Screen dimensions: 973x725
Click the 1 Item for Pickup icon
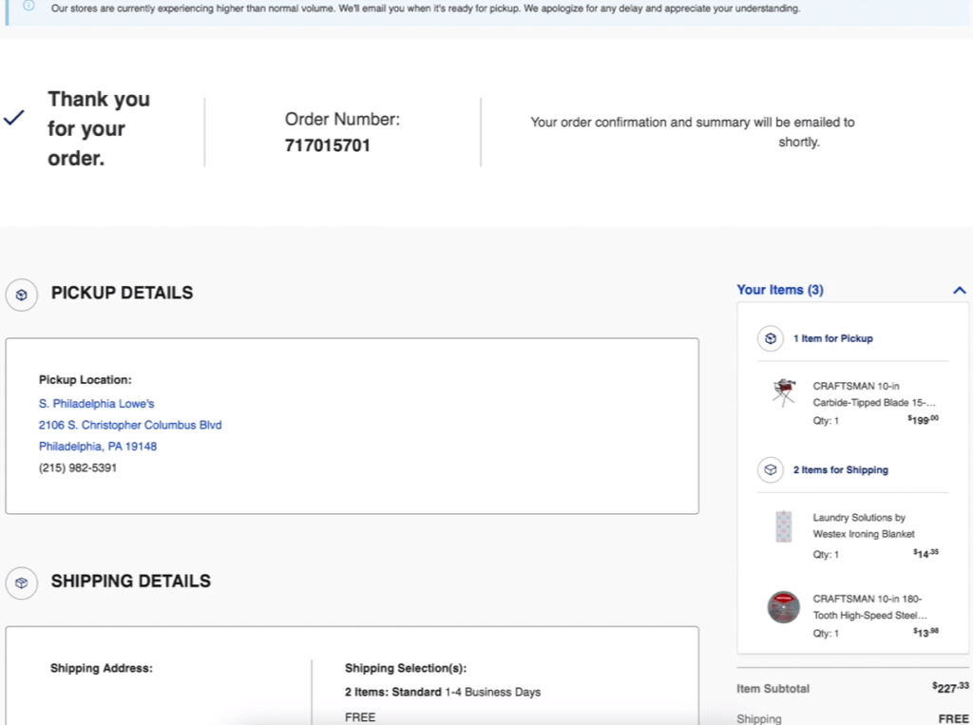tap(770, 338)
